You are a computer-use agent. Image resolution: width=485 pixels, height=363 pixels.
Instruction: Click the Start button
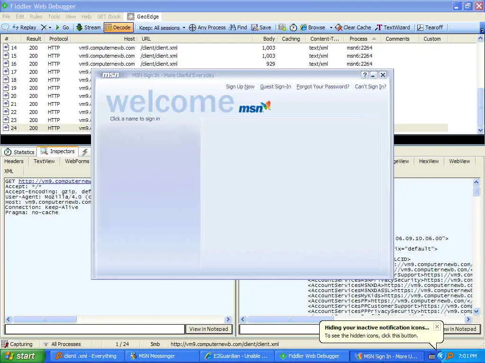(23, 356)
